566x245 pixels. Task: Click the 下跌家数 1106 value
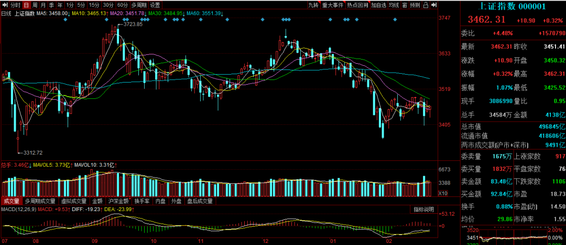(x=558, y=181)
